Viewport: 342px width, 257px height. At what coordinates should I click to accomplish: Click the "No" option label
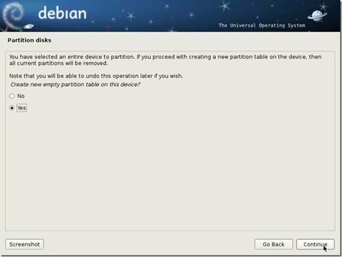pyautogui.click(x=21, y=96)
